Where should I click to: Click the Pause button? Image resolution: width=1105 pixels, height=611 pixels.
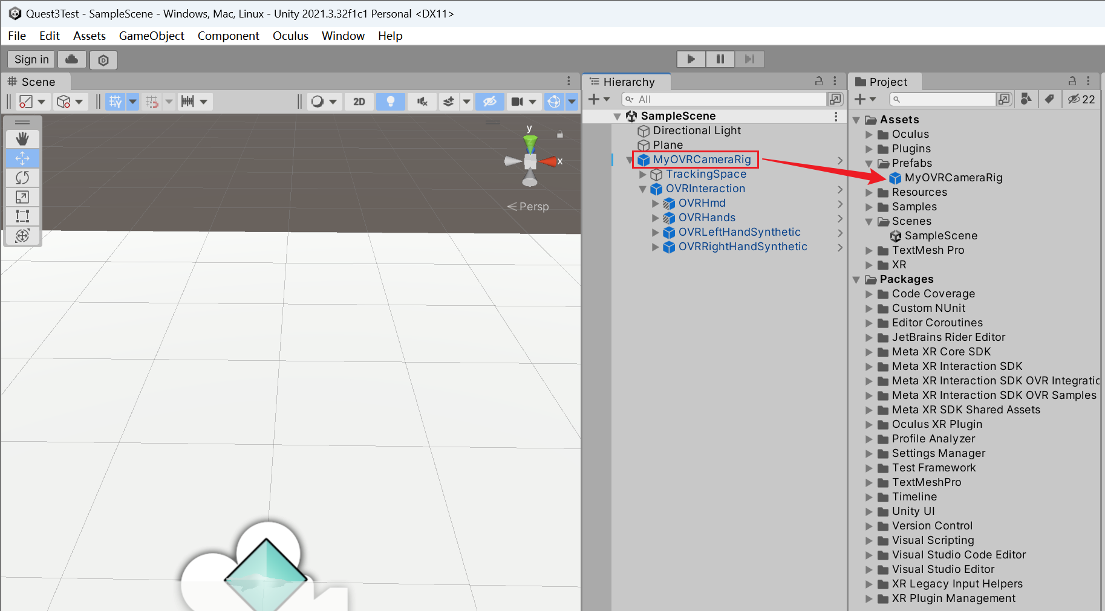720,59
